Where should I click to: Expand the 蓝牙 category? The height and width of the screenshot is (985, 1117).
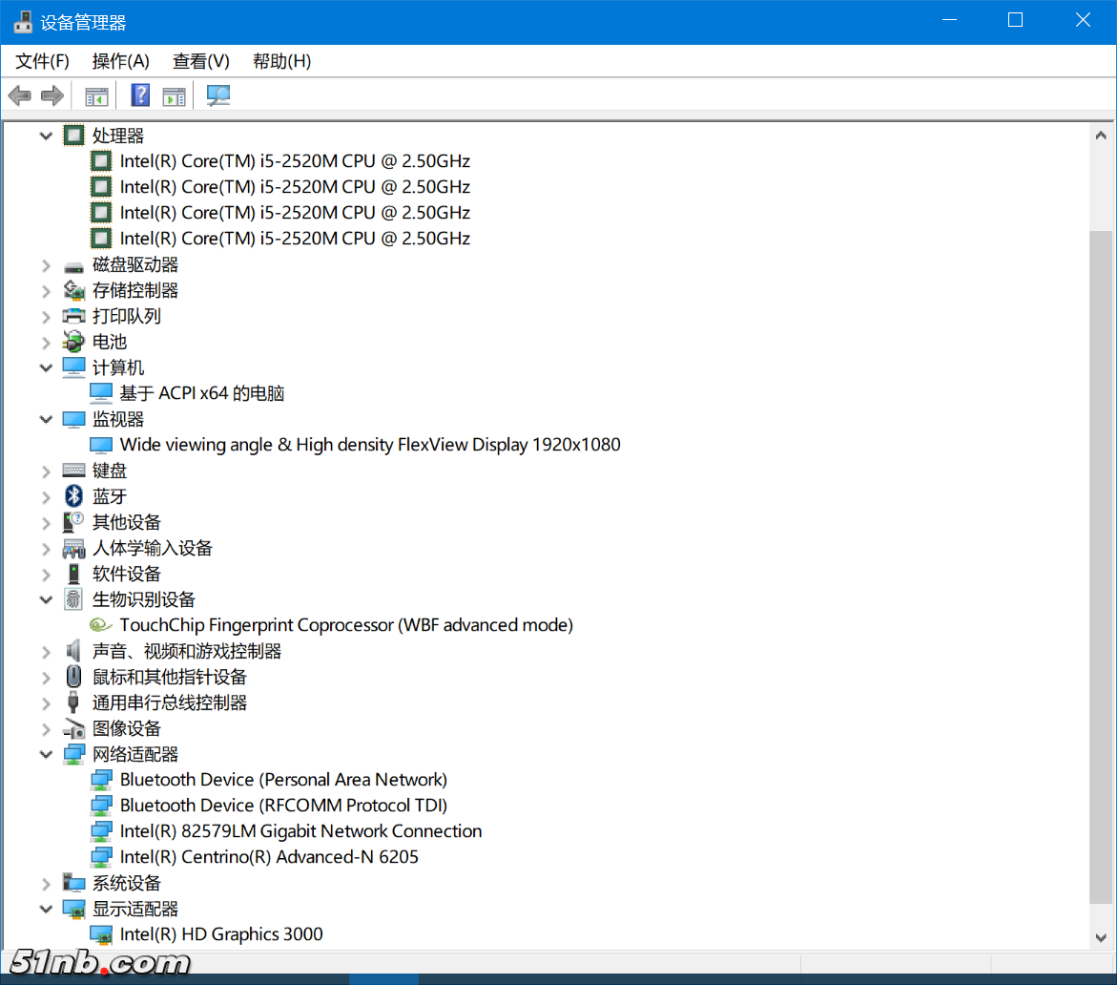[x=46, y=496]
